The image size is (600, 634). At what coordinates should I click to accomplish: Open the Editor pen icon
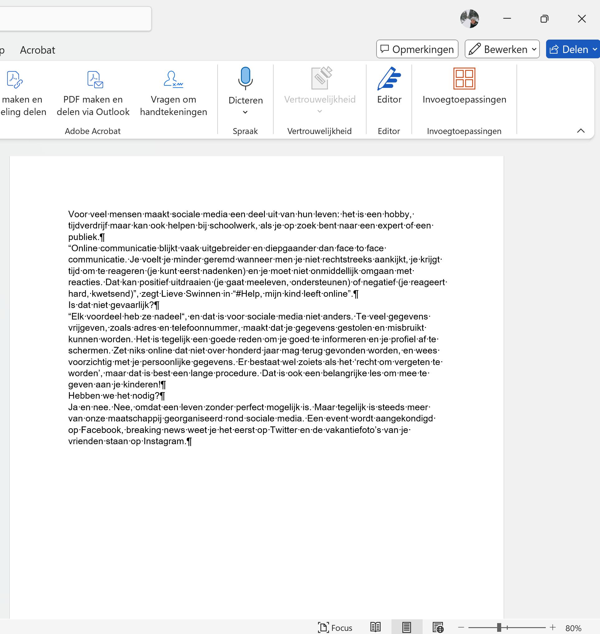(389, 79)
